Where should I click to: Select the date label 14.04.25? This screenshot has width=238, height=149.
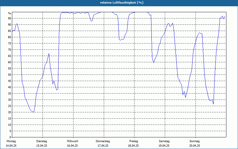point(11,146)
